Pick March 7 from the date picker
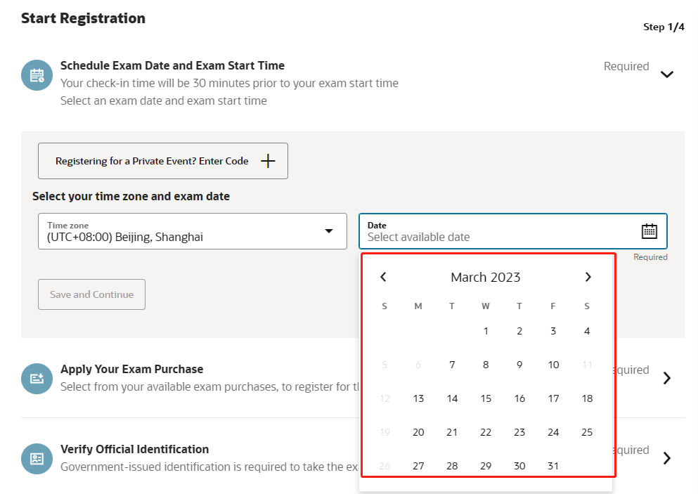698x494 pixels. coord(452,365)
